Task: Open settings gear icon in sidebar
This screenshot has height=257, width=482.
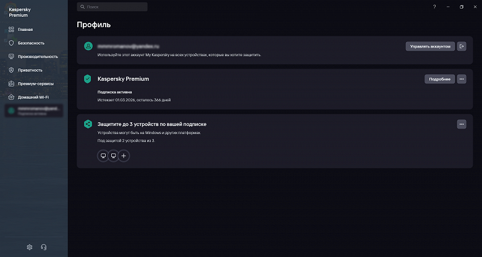Action: [30, 247]
